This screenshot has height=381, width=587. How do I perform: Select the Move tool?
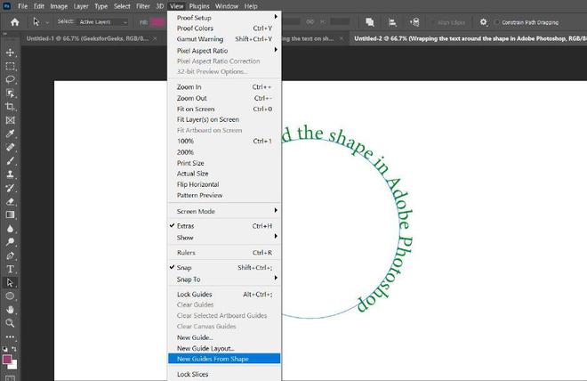10,53
